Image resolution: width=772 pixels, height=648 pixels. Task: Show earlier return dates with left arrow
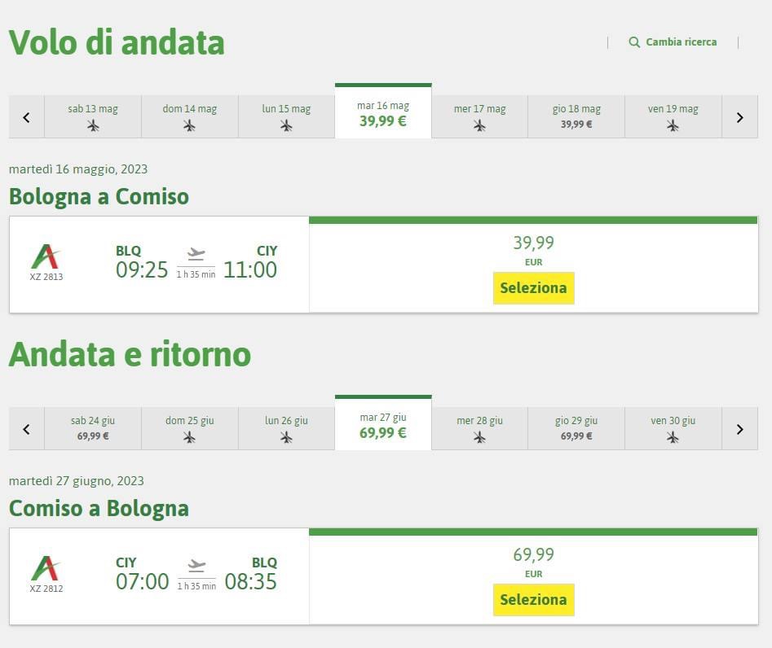pyautogui.click(x=26, y=429)
